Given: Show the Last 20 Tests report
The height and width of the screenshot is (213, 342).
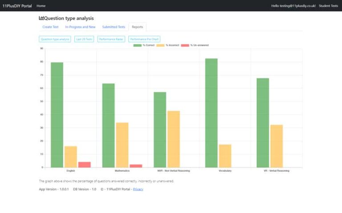Looking at the screenshot, I should tap(84, 39).
